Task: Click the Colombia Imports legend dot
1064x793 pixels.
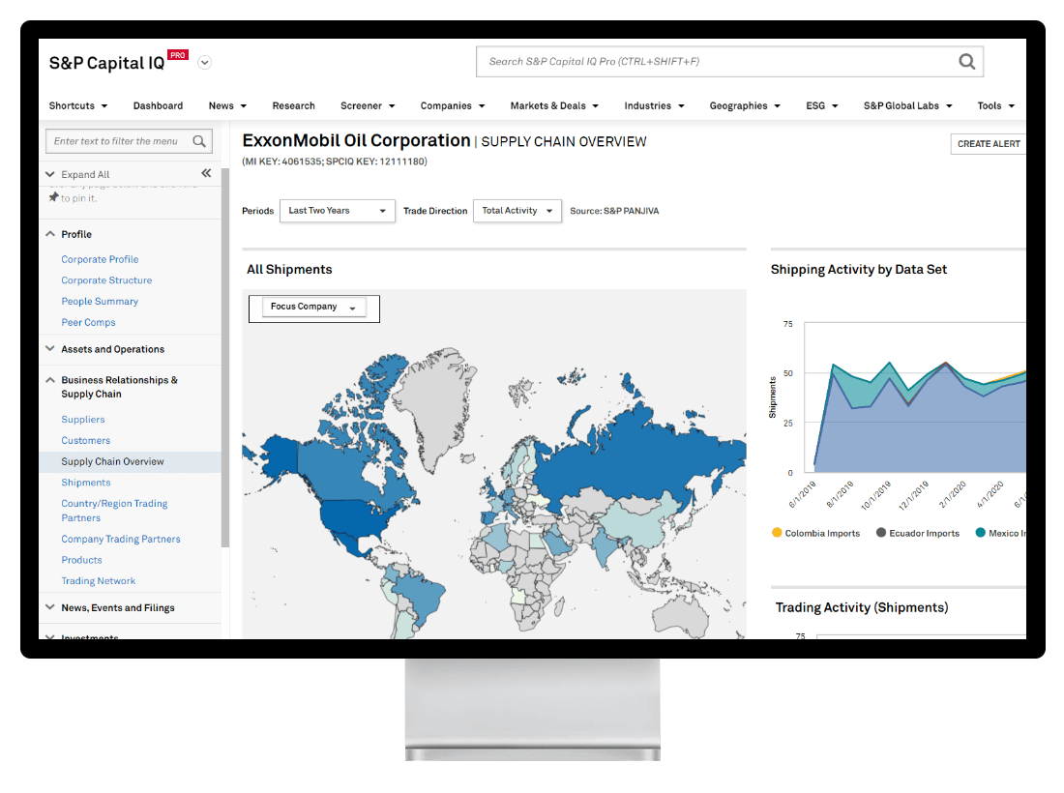Action: click(777, 533)
